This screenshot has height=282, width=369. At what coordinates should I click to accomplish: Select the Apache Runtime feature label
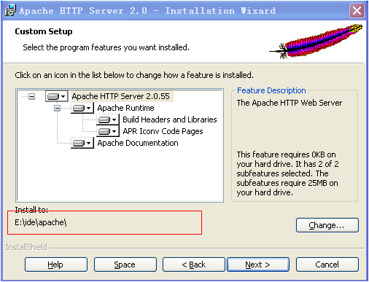(125, 108)
